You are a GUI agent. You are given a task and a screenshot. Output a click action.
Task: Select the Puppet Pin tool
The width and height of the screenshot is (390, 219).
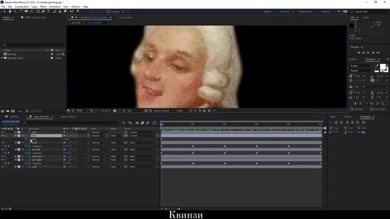[77, 12]
